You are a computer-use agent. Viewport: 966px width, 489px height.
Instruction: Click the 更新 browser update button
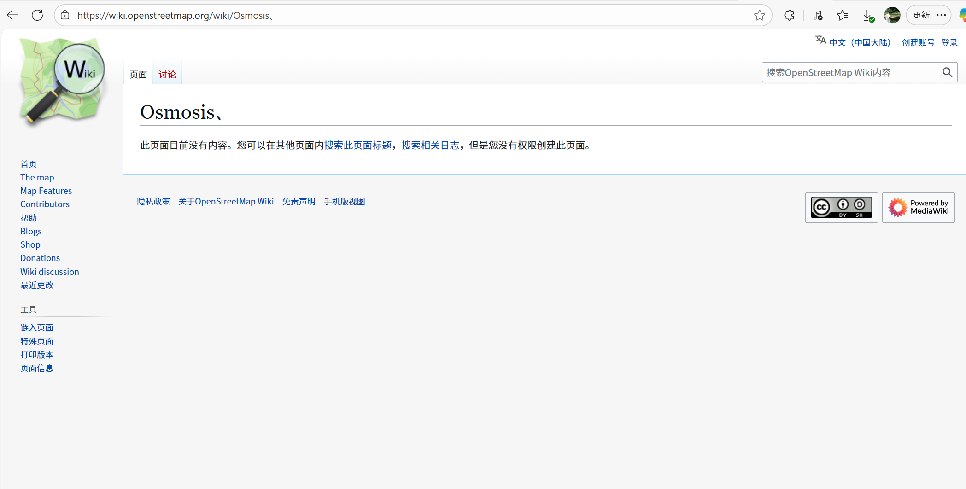tap(921, 15)
